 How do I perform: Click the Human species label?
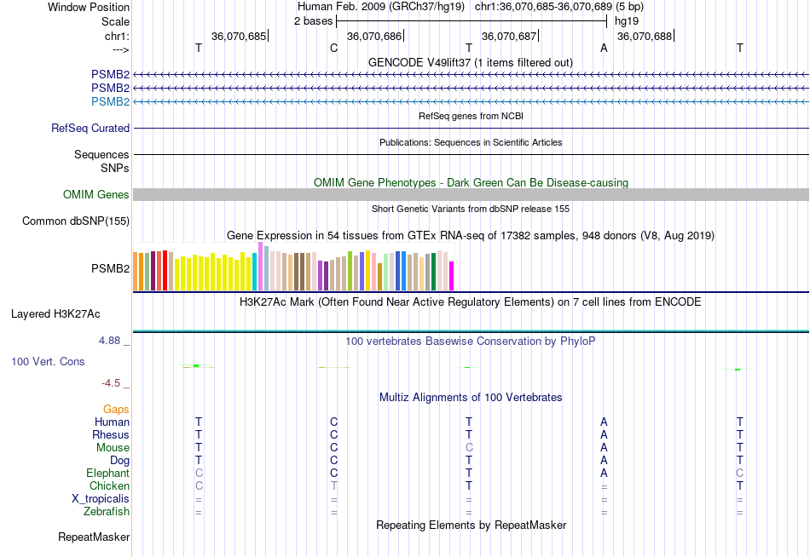[x=112, y=422]
